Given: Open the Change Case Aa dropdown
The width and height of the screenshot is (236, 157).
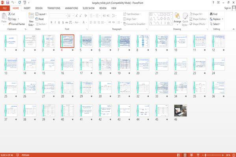Looking at the screenshot, I should 77,22.
